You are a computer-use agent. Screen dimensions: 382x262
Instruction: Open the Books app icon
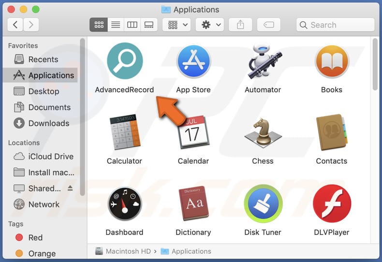[332, 61]
